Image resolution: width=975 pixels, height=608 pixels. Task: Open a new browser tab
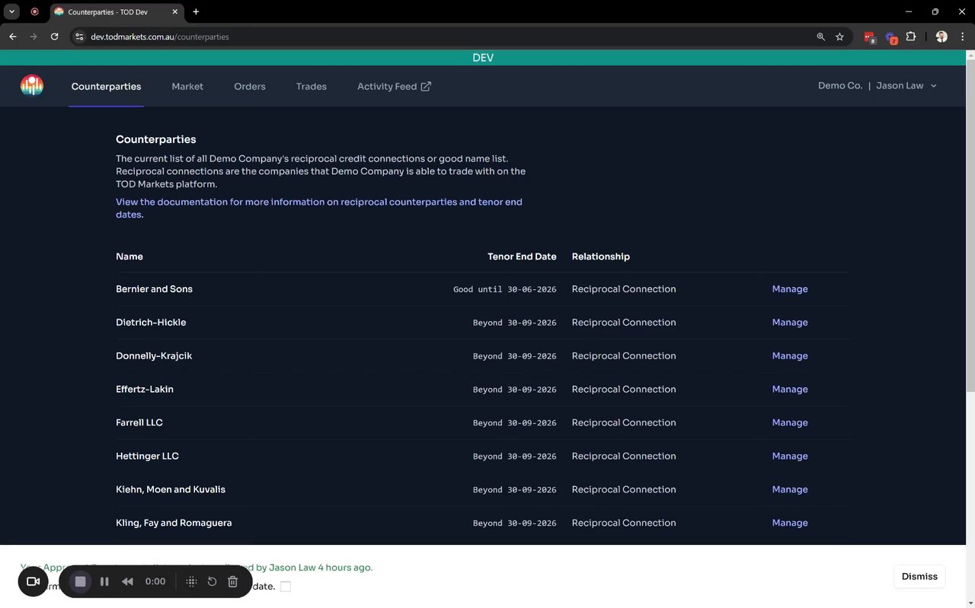196,11
